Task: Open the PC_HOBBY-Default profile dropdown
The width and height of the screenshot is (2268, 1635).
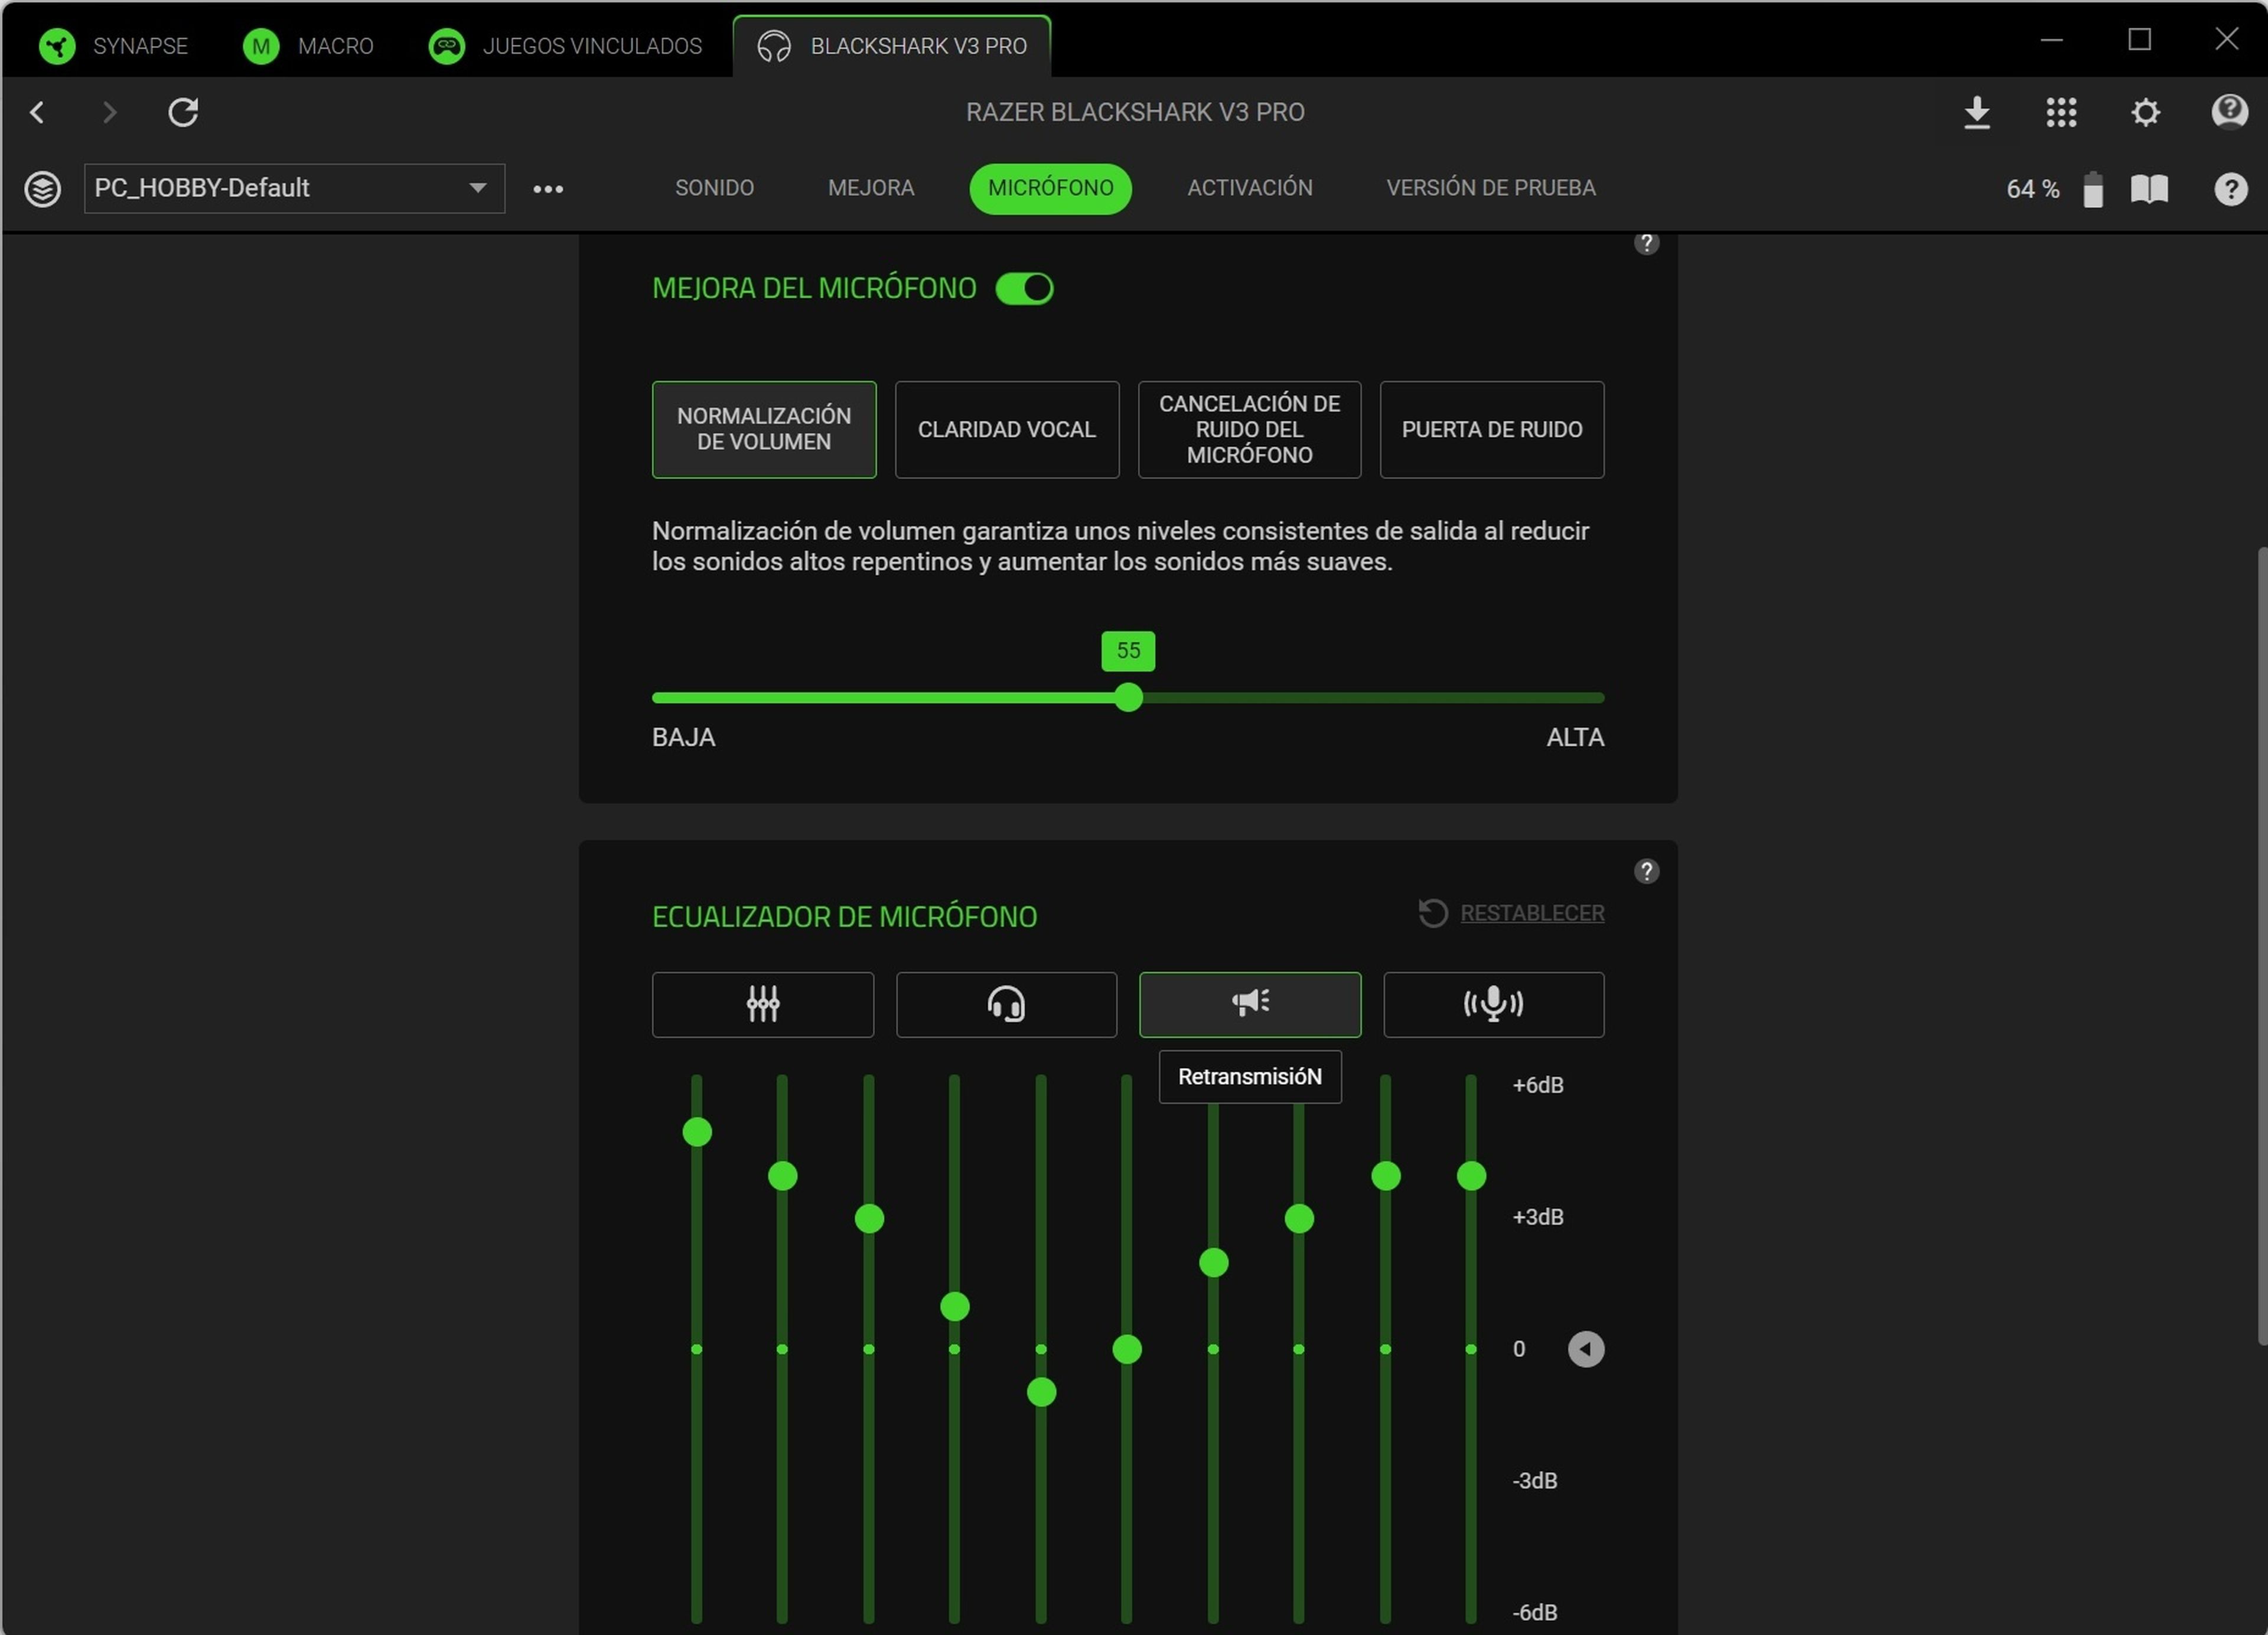Action: coord(294,188)
